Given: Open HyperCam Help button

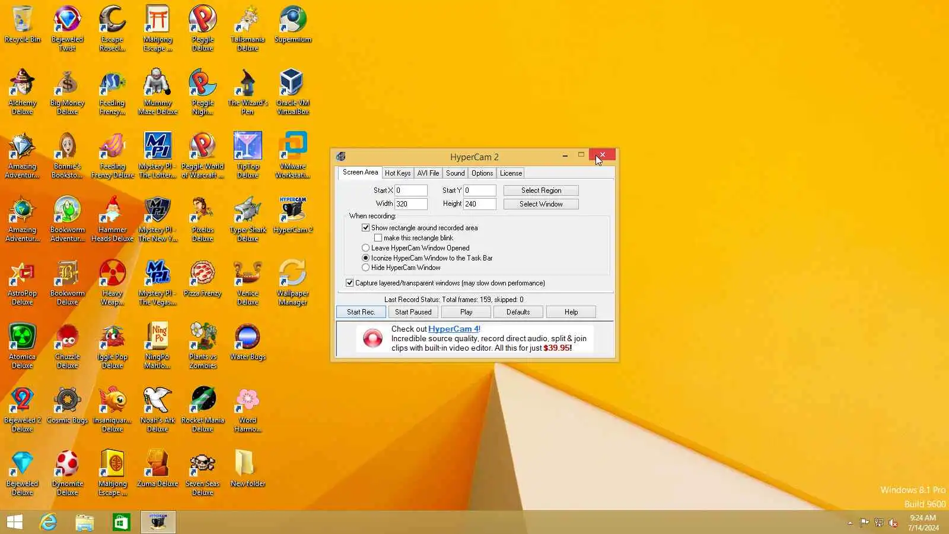Looking at the screenshot, I should [571, 312].
